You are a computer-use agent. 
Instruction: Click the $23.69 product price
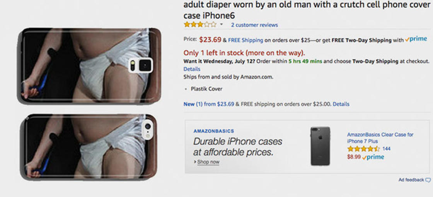210,40
